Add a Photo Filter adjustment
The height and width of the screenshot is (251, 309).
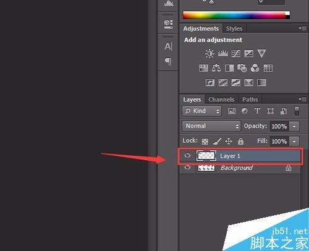(242, 68)
